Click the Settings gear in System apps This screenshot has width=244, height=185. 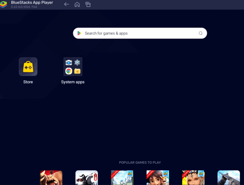(77, 62)
